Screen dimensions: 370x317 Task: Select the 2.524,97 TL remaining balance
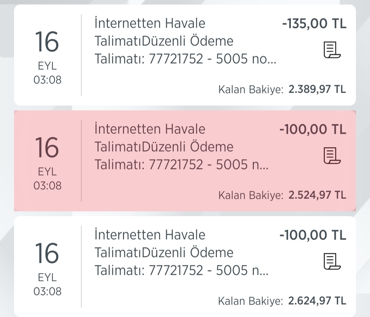(317, 195)
